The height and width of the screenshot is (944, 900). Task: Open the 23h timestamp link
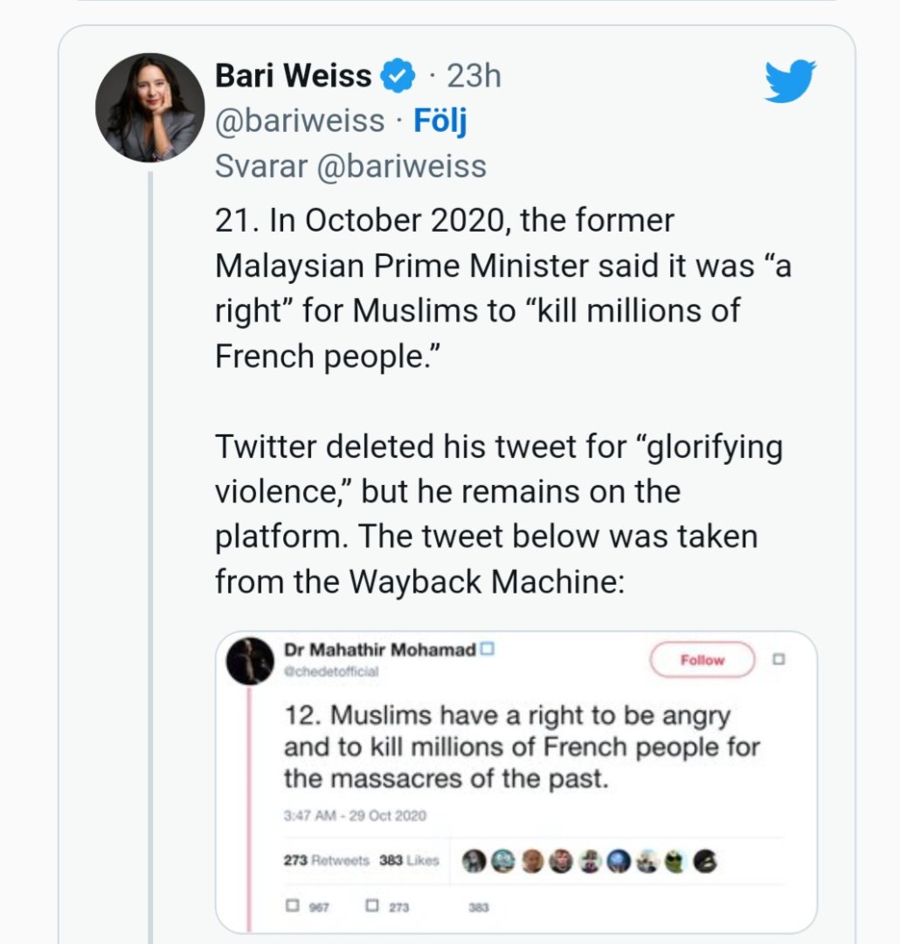click(x=474, y=76)
